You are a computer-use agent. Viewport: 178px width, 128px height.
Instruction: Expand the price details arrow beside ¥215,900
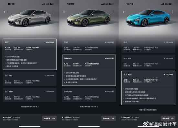click(x=12, y=117)
